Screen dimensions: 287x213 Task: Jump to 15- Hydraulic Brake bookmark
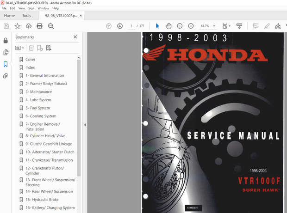coord(42,200)
